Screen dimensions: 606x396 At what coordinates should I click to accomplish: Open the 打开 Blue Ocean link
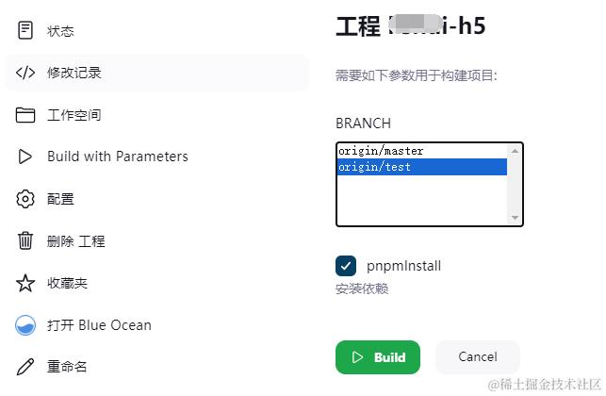pos(99,325)
